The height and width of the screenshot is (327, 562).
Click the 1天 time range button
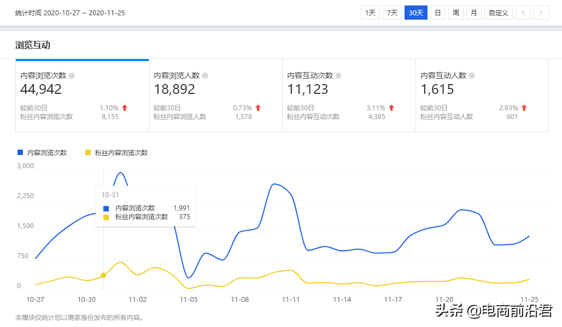370,12
